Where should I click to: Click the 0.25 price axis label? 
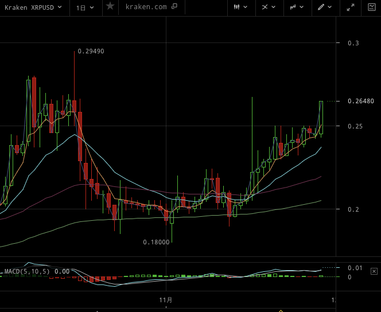355,126
